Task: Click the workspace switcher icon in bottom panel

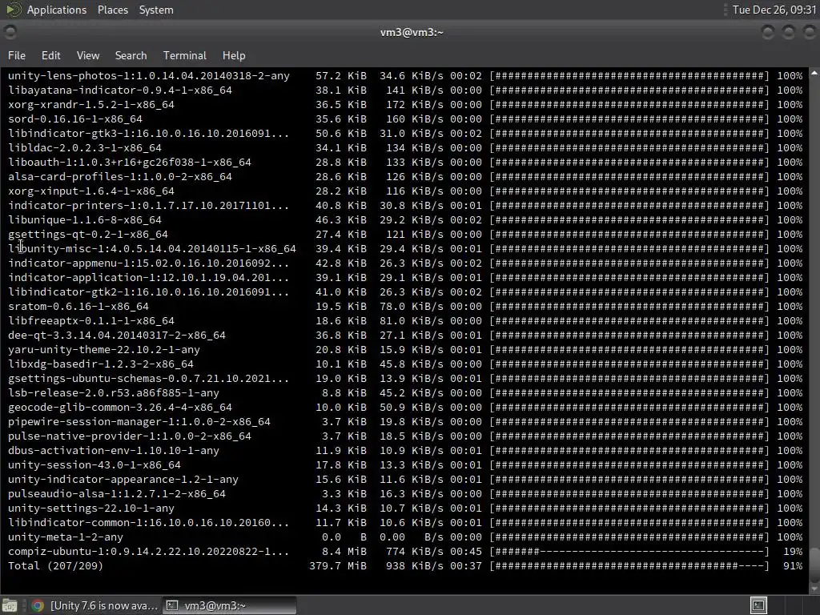Action: (x=758, y=605)
